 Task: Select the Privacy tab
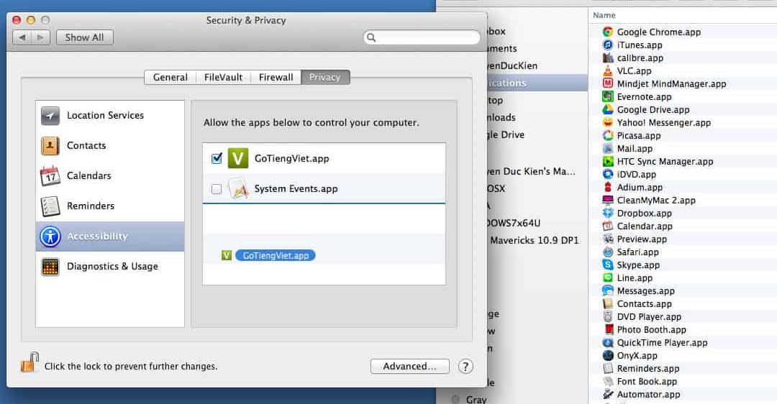pyautogui.click(x=325, y=77)
